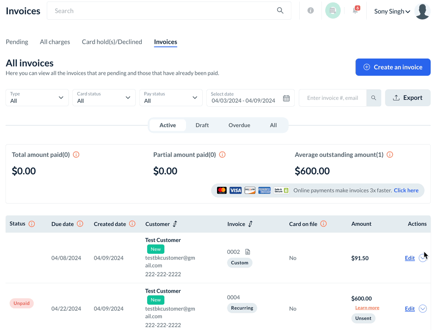Expand actions chevron for invoice 0002
The width and height of the screenshot is (440, 331).
click(423, 258)
